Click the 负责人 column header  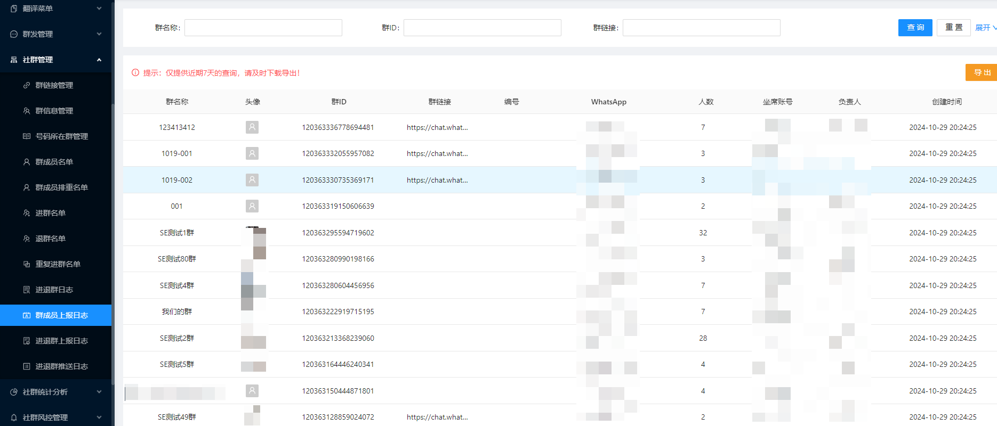pyautogui.click(x=850, y=102)
